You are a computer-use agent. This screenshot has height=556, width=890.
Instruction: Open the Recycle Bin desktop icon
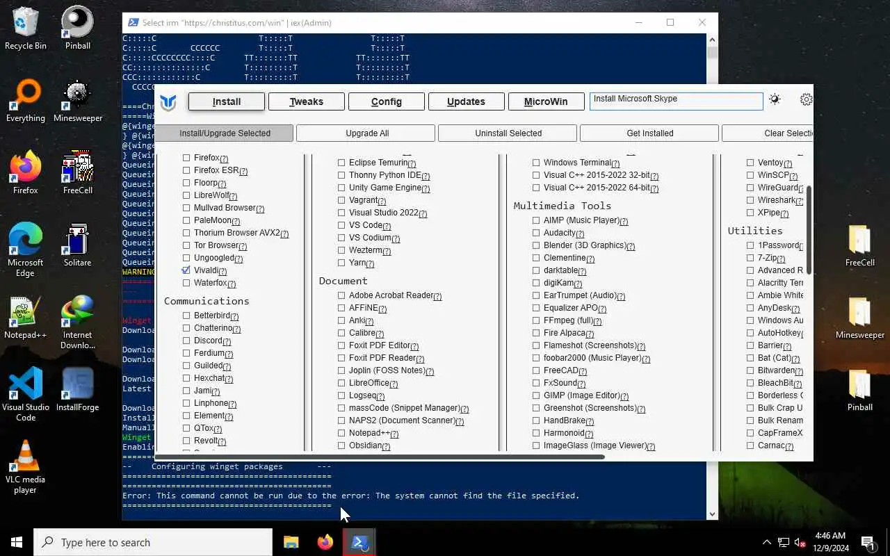point(26,28)
